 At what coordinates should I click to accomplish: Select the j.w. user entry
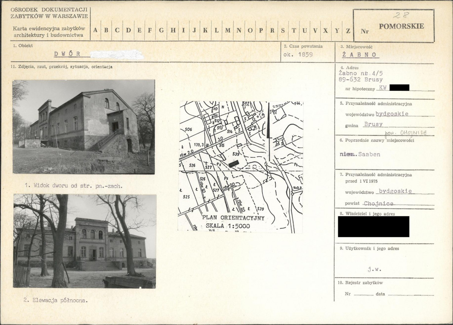pyautogui.click(x=374, y=269)
